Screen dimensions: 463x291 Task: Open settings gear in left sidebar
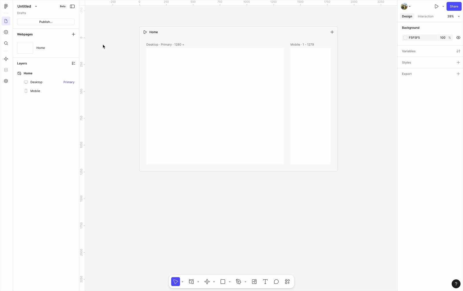point(6,81)
